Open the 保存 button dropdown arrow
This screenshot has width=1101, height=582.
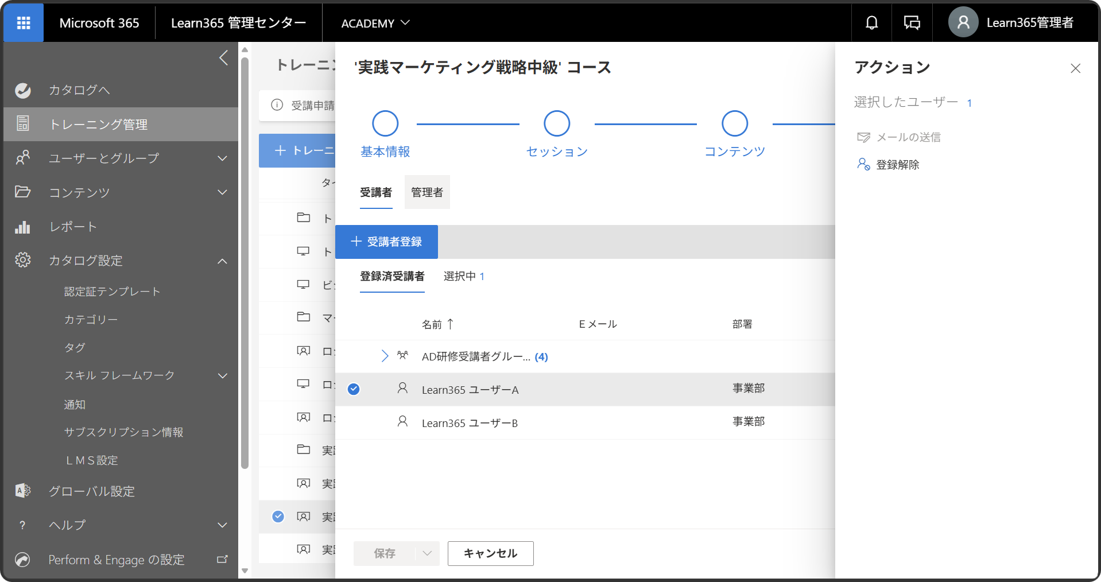tap(427, 553)
